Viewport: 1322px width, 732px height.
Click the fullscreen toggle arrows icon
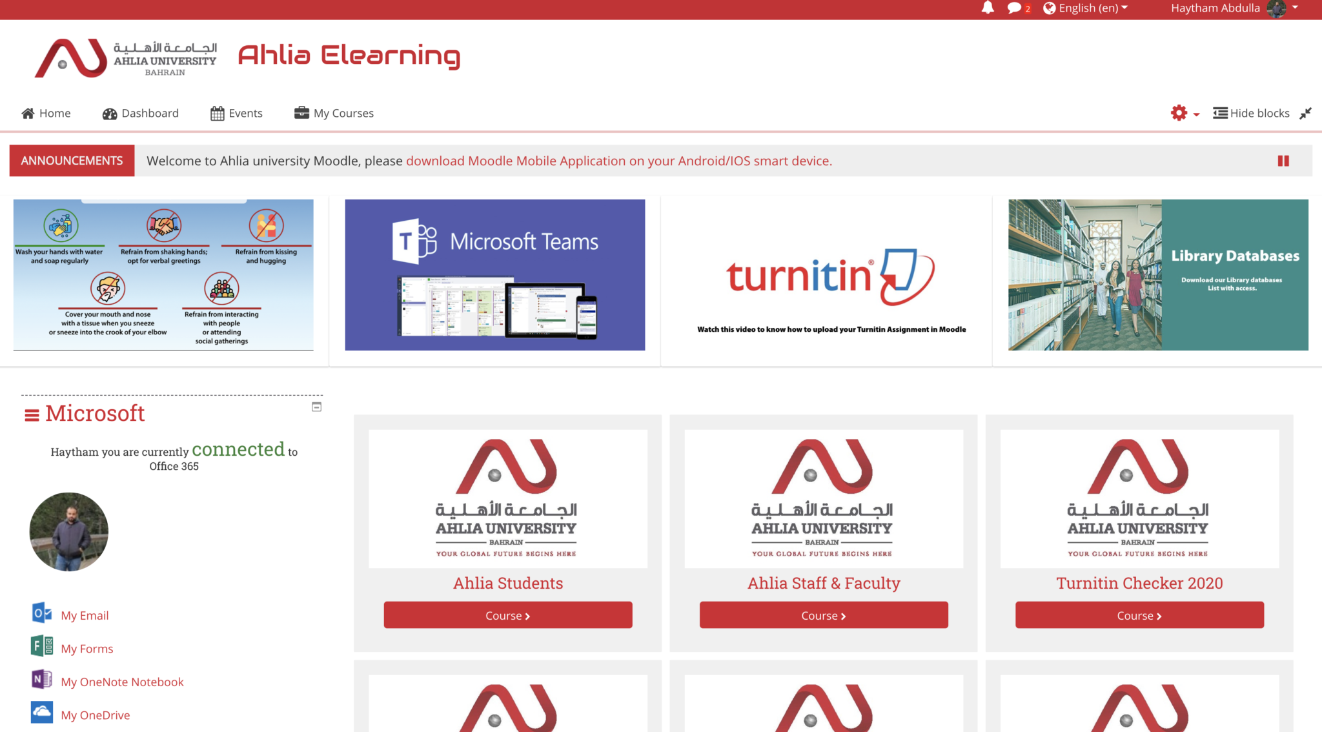[x=1305, y=113]
